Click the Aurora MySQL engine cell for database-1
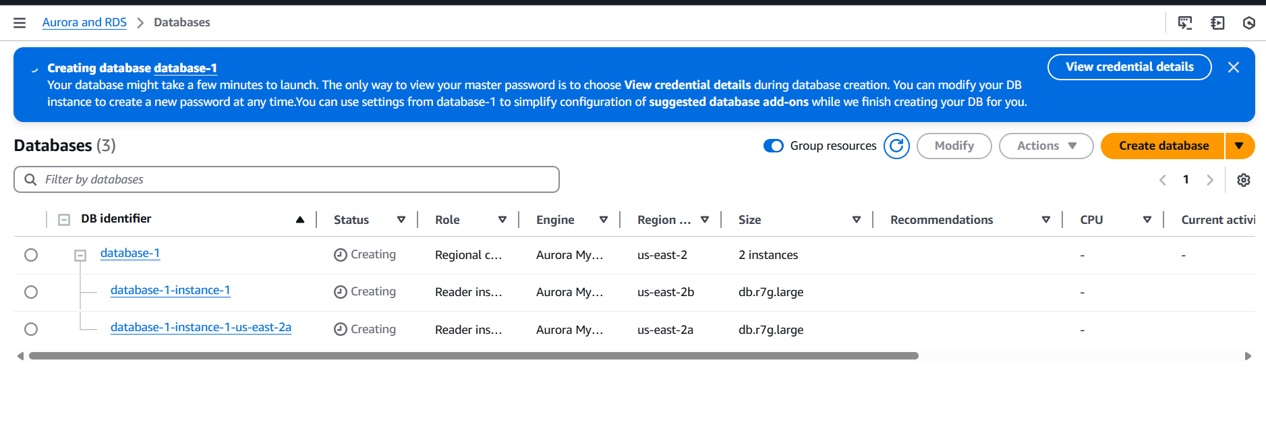The image size is (1266, 433). click(x=570, y=255)
